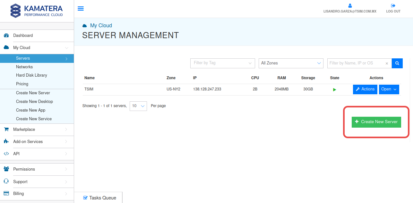Click the Actions button for TSIM

tap(365, 89)
